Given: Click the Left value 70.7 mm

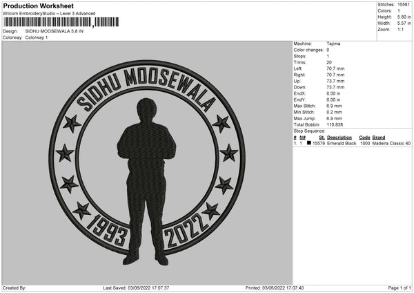Looking at the screenshot, I should pyautogui.click(x=335, y=68).
